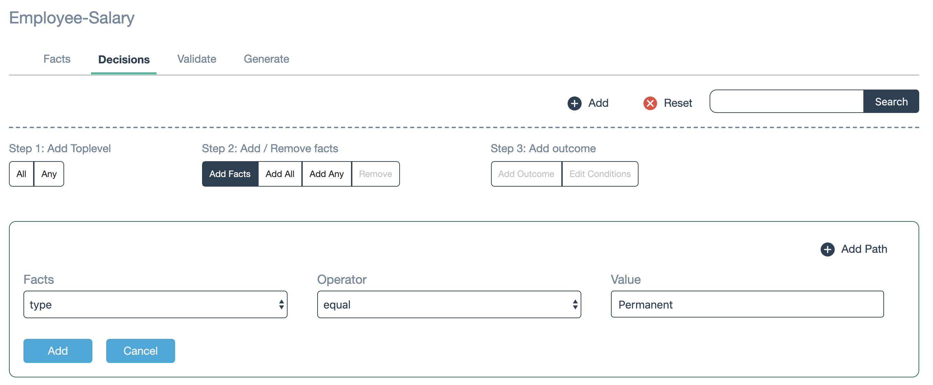Viewport: 933px width, 385px height.
Task: Select the Add Facts button
Action: click(x=230, y=174)
